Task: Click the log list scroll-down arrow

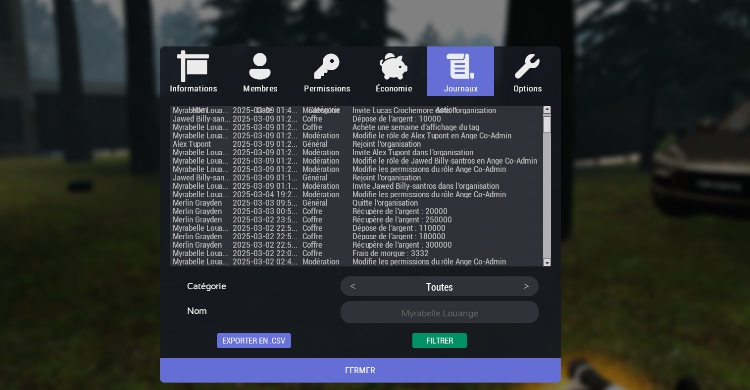Action: [547, 262]
